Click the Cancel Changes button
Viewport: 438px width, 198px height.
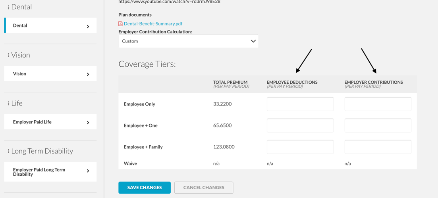pyautogui.click(x=204, y=188)
